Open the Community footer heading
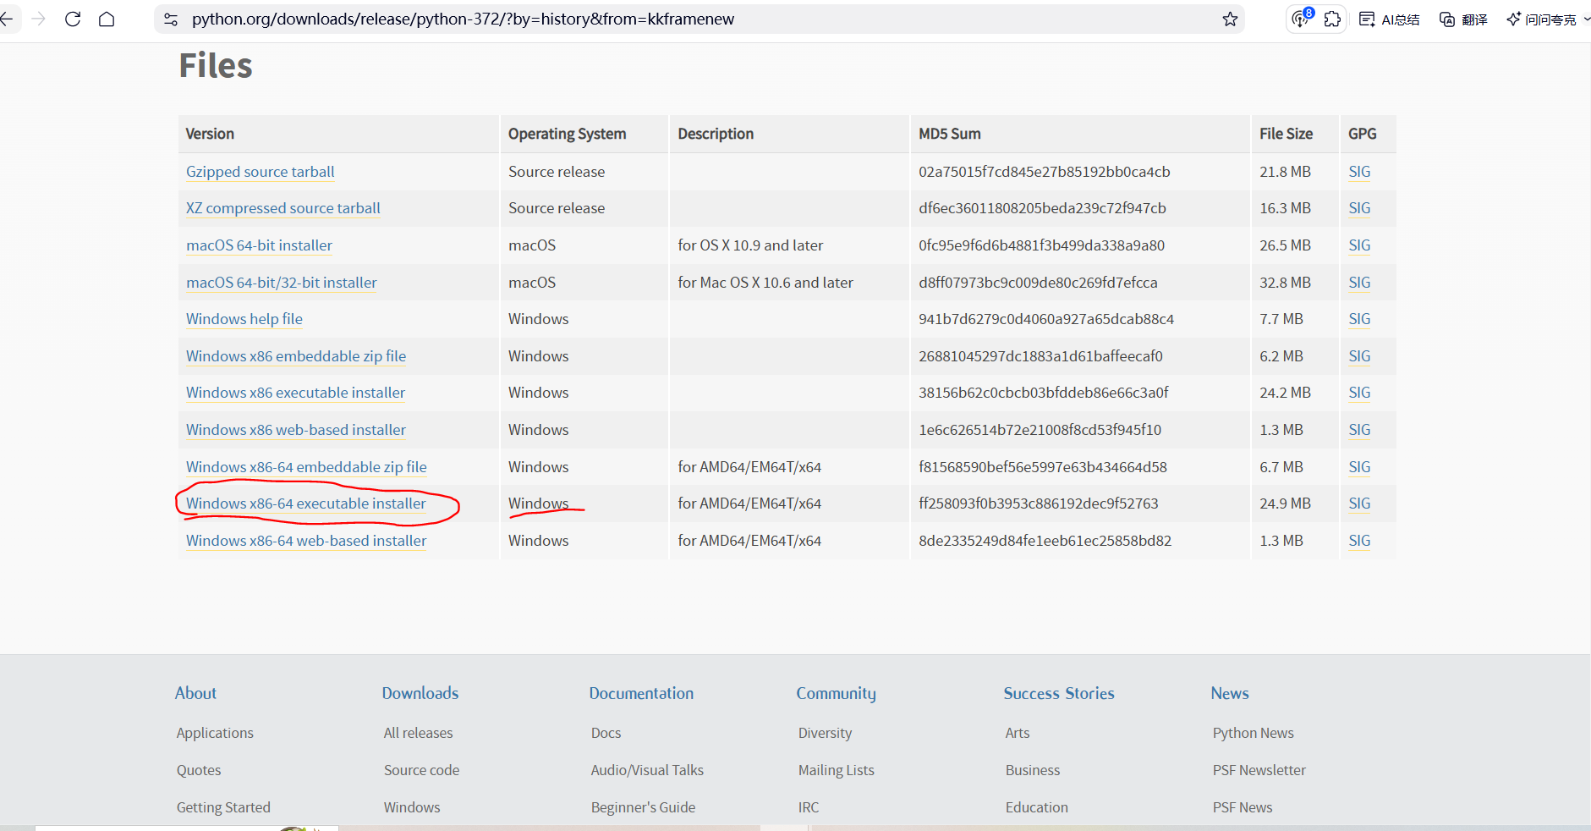Viewport: 1591px width, 831px height. tap(836, 693)
